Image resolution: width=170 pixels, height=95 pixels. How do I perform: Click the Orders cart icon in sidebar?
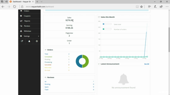21,11
